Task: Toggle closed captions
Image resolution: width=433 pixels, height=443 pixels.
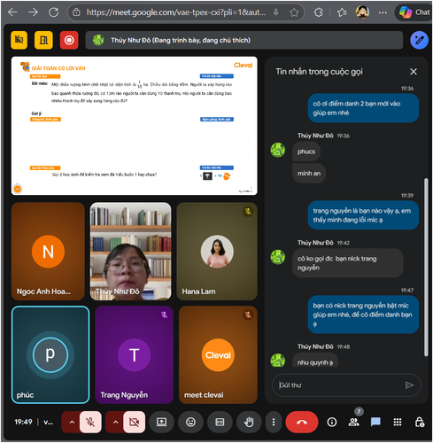Action: pyautogui.click(x=220, y=422)
